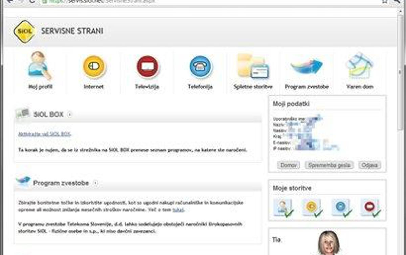
Task: Expand the info icon next to SiOL BOX
Action: (x=70, y=114)
